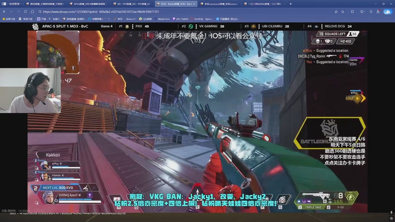Click the search icon in address bar
This screenshot has height=222, width=395.
click(x=40, y=11)
